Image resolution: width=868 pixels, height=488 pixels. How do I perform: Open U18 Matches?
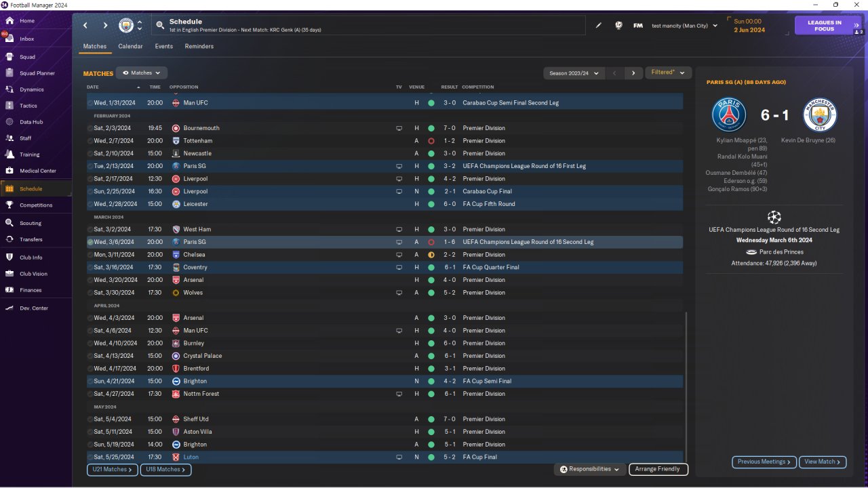coord(165,470)
